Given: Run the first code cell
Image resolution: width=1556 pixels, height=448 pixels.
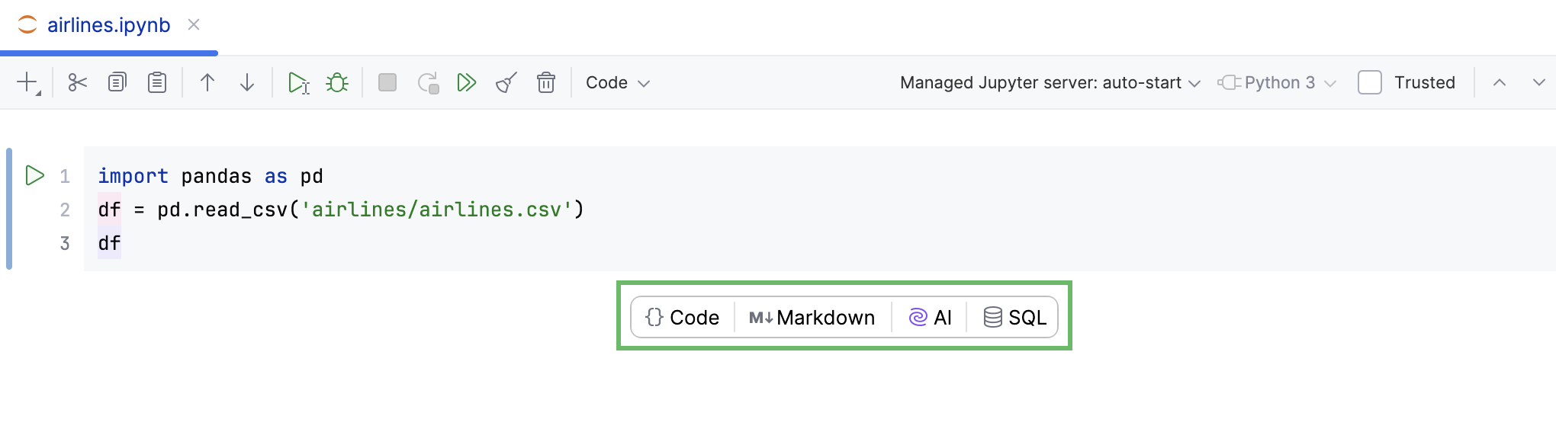Looking at the screenshot, I should coord(34,175).
